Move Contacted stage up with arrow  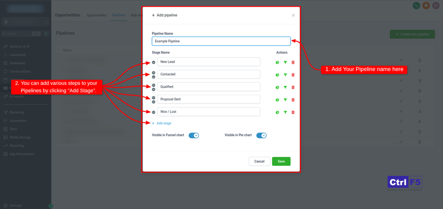point(153,73)
